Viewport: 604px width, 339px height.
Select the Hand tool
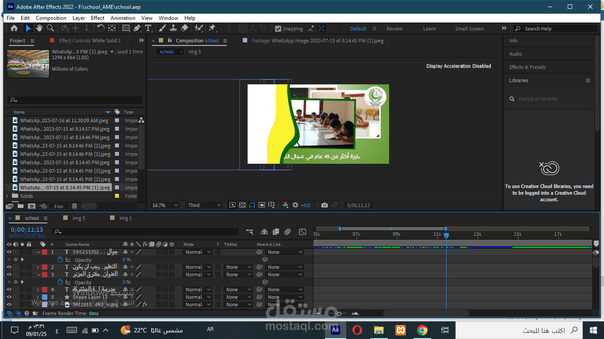pos(39,28)
